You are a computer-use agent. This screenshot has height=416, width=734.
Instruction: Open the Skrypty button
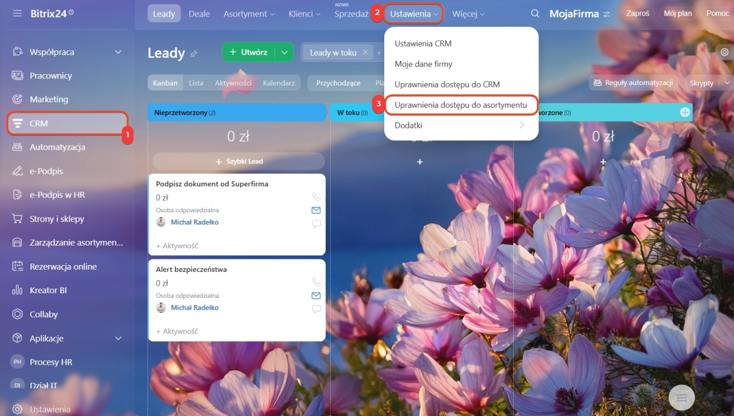(702, 83)
